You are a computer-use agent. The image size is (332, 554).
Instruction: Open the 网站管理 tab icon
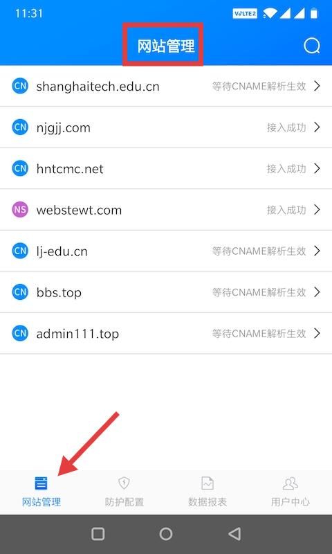(41, 483)
